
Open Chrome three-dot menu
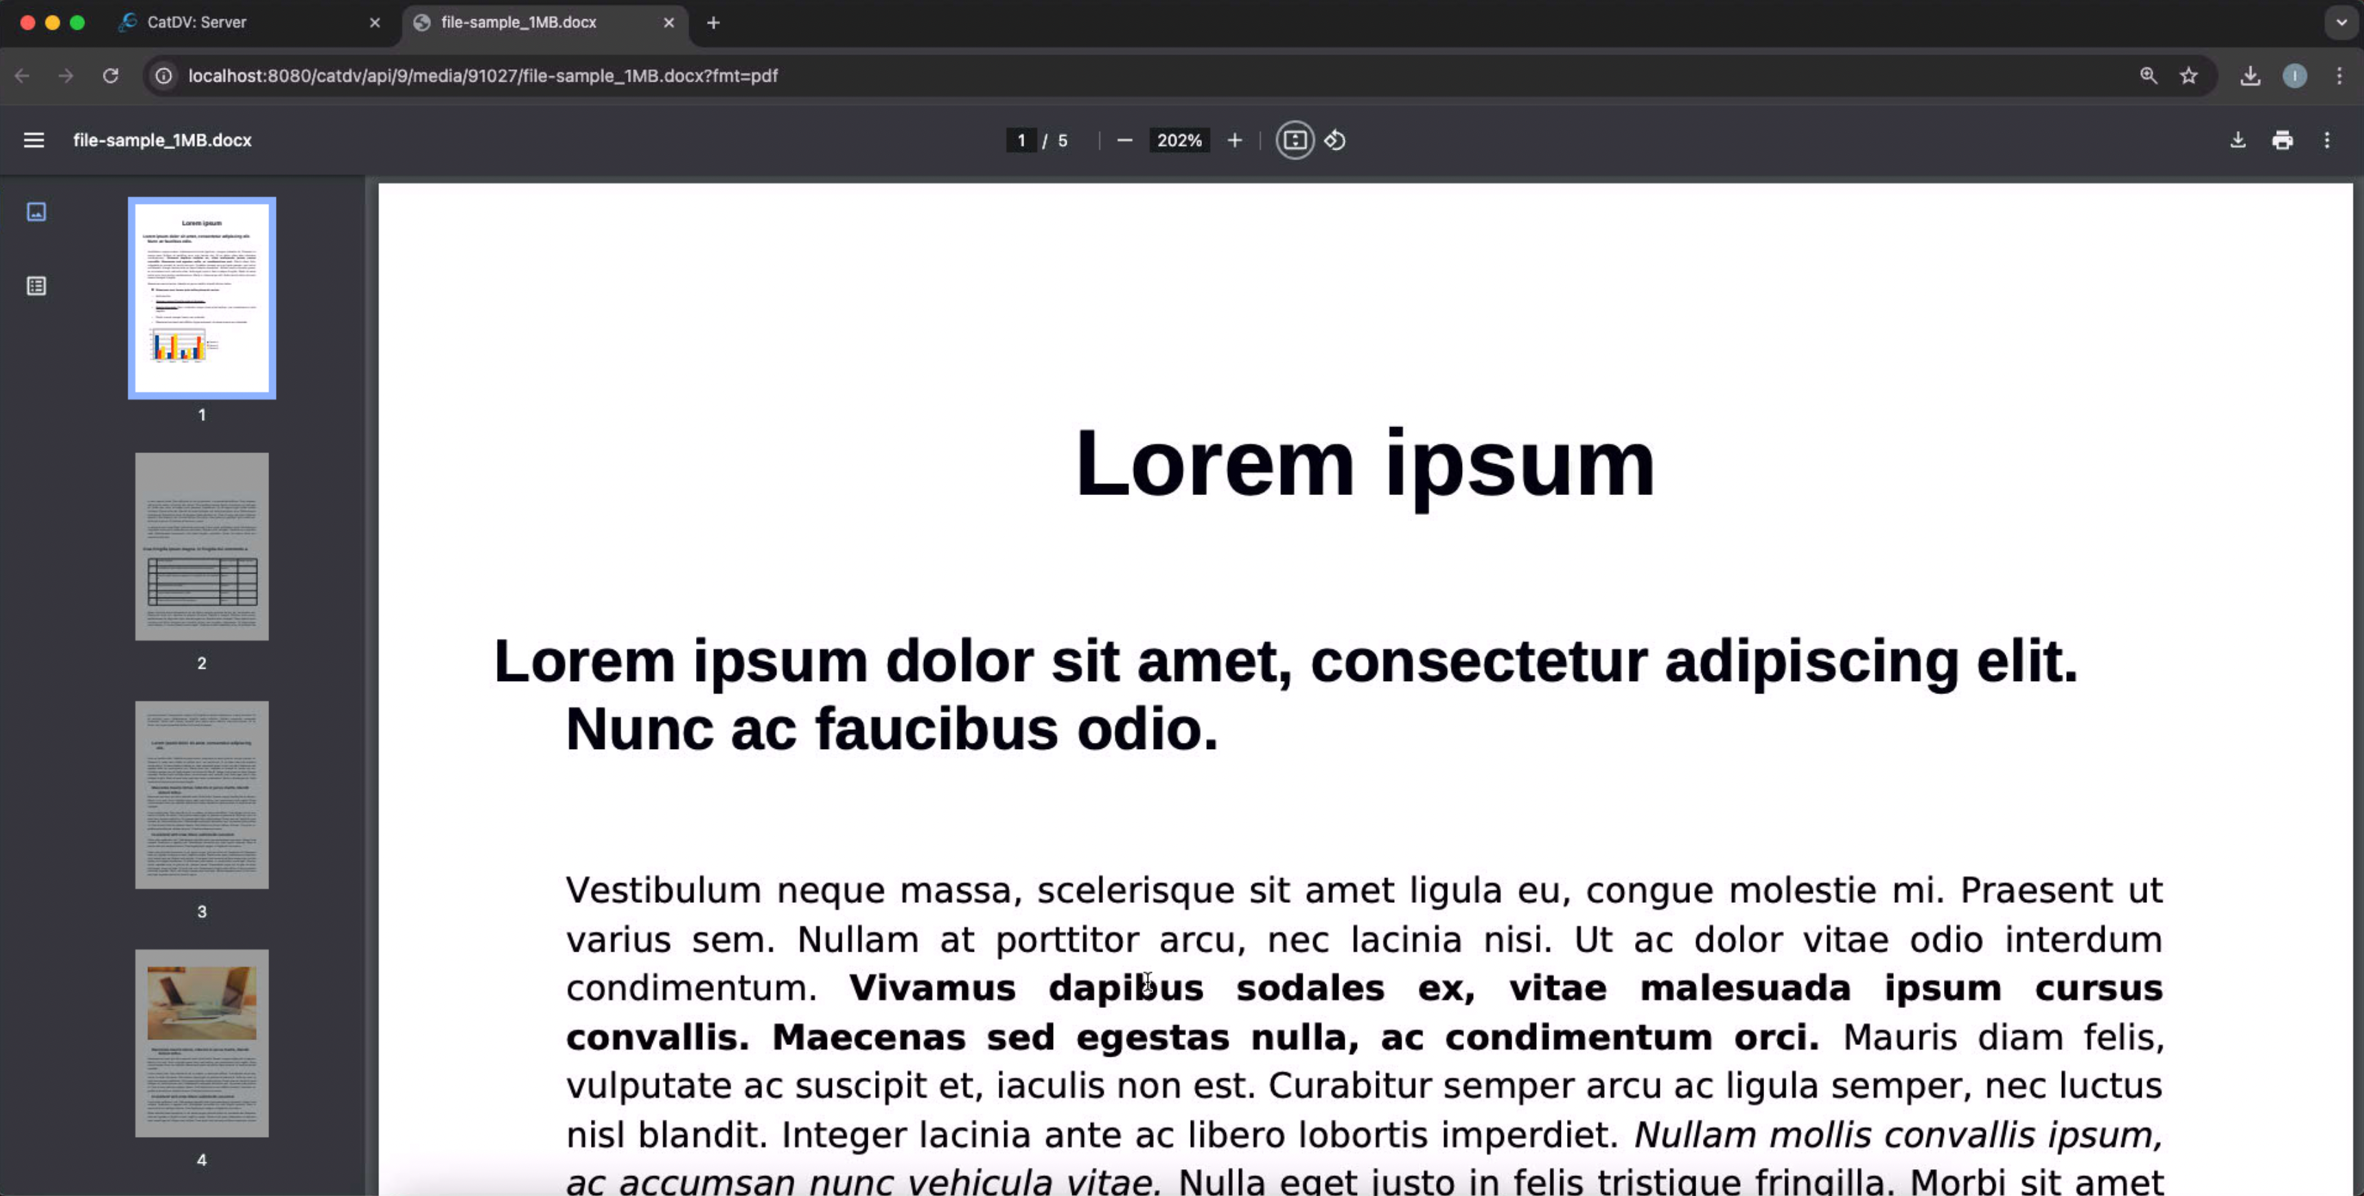click(2339, 76)
